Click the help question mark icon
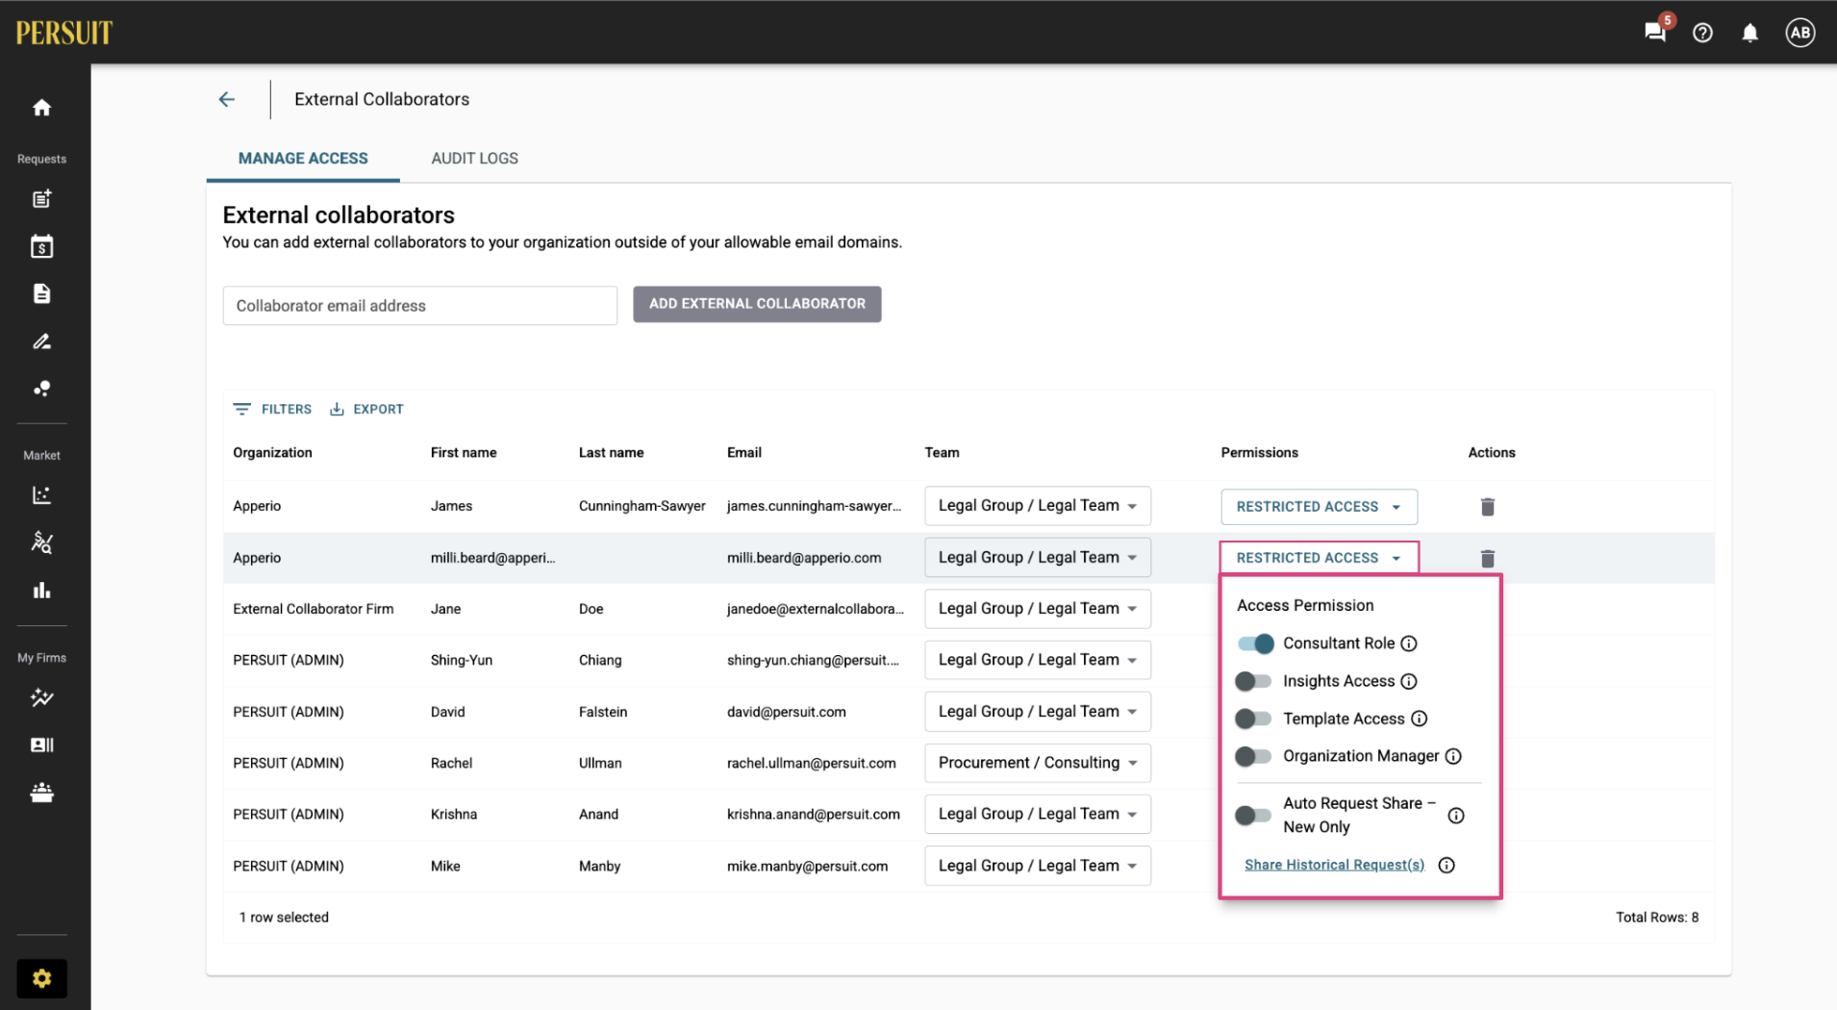The image size is (1837, 1010). click(1702, 33)
